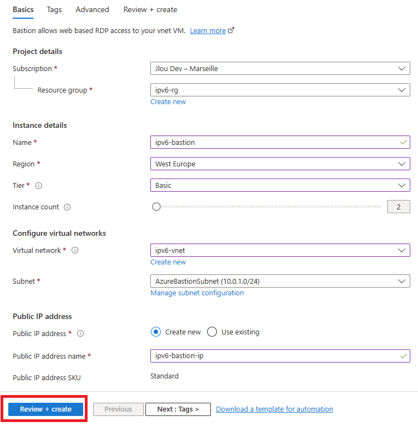Switch to the Tags tab
418x427 pixels.
[54, 10]
